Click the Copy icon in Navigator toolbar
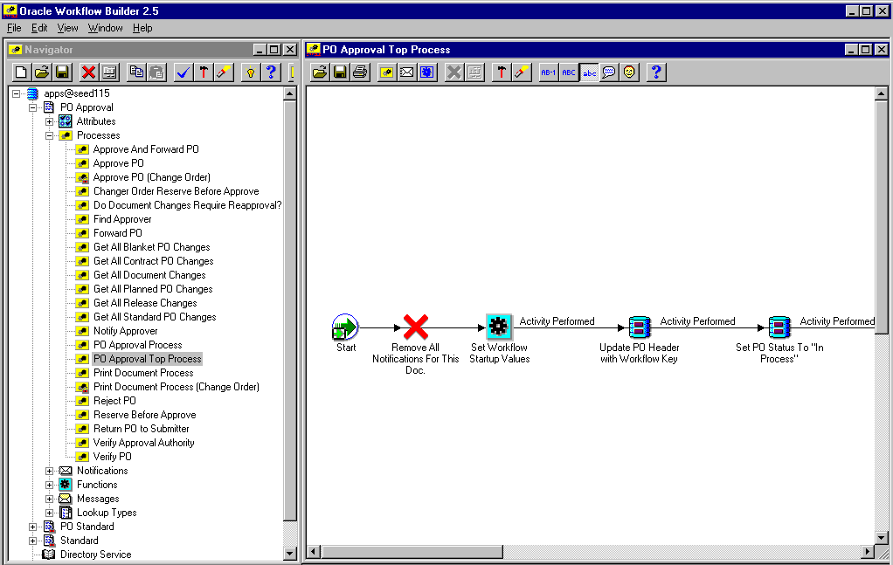 pyautogui.click(x=136, y=72)
